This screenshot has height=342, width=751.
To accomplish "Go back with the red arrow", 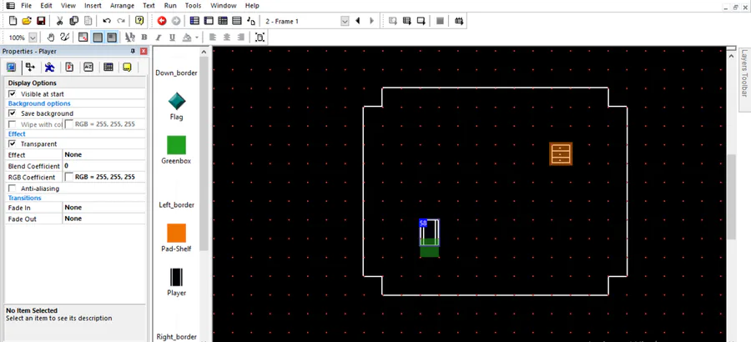I will coord(162,21).
